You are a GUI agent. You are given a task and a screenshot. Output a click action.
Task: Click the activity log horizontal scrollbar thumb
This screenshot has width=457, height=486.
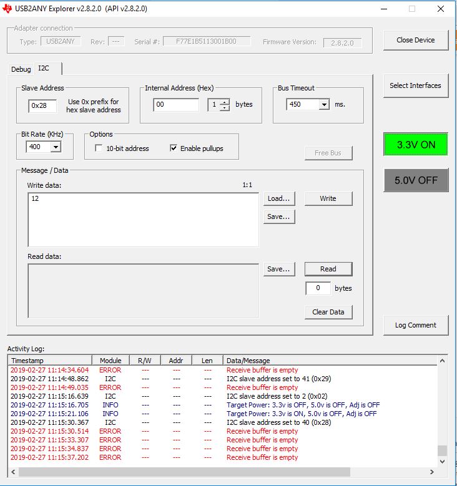click(x=184, y=472)
